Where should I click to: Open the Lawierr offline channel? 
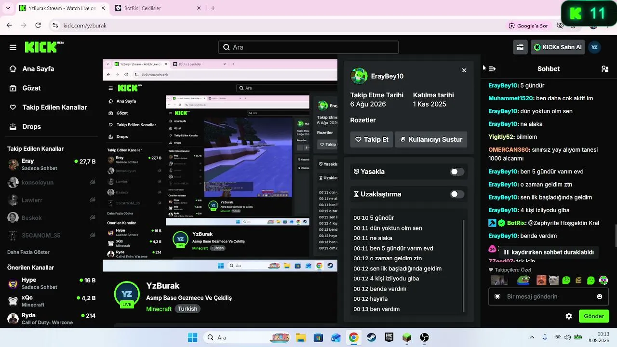(x=51, y=200)
